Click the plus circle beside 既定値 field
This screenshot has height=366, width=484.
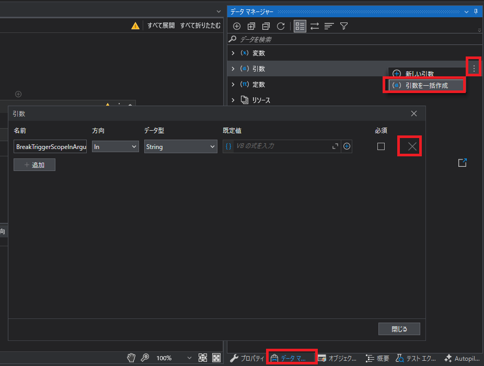pyautogui.click(x=347, y=146)
